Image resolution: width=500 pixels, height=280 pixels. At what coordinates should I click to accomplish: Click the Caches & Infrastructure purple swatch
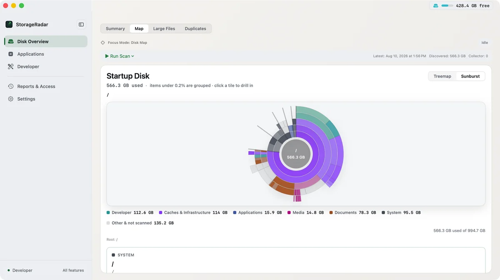pyautogui.click(x=161, y=212)
